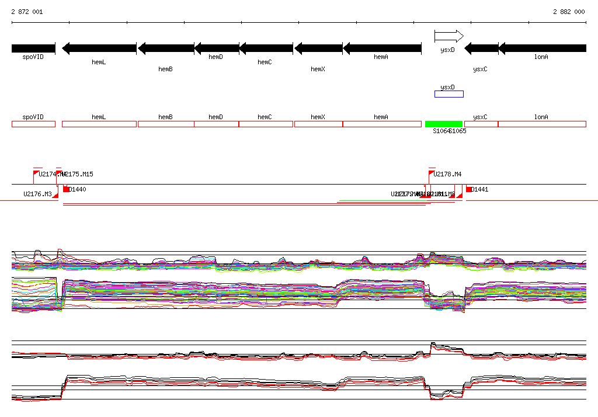Click the hemA gene arrow

(x=382, y=48)
